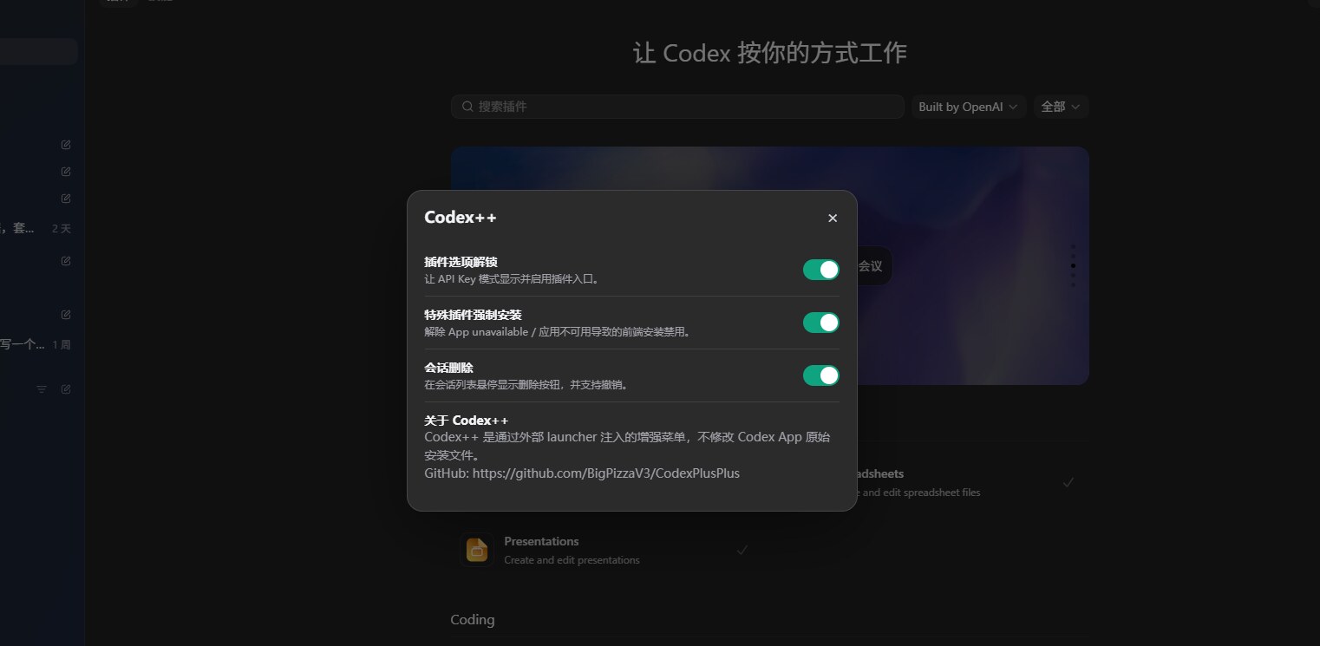This screenshot has height=646, width=1320.
Task: Click the 让 Codex 按你的方式工作 heading
Action: coord(770,53)
